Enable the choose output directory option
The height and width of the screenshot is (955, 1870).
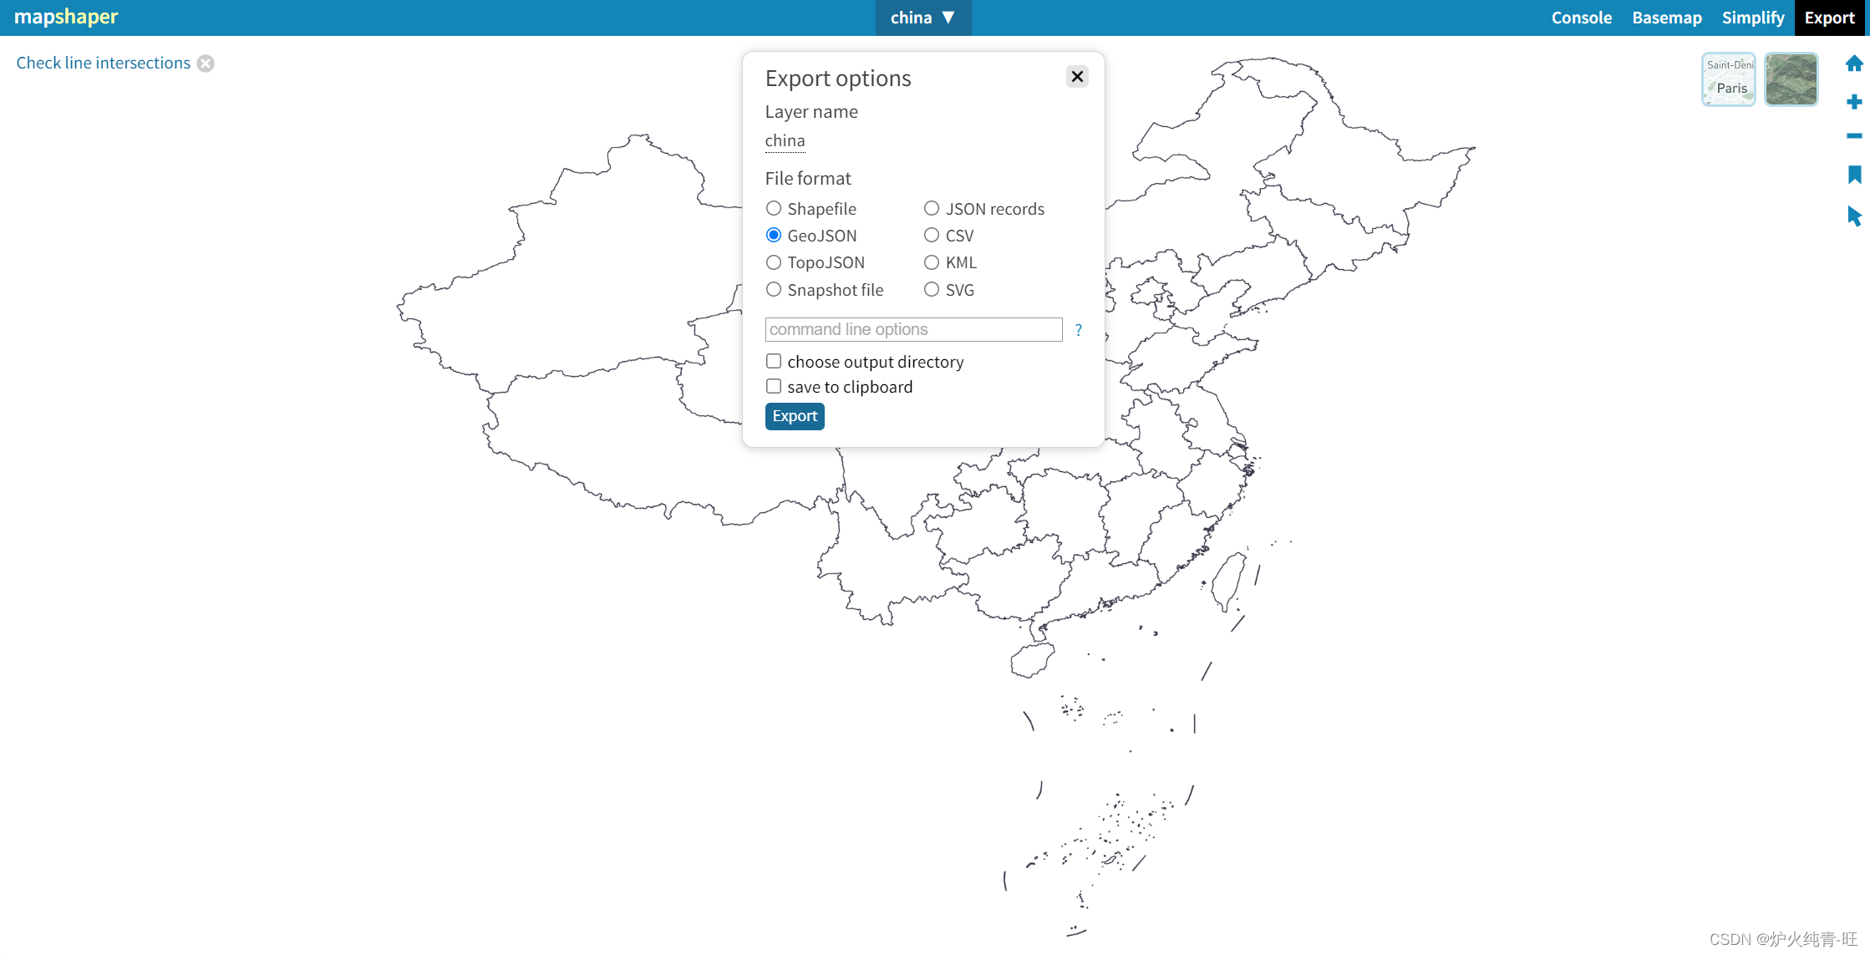[773, 360]
